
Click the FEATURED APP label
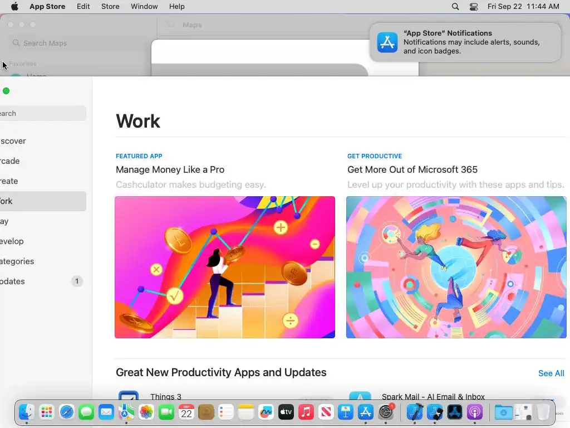point(139,156)
